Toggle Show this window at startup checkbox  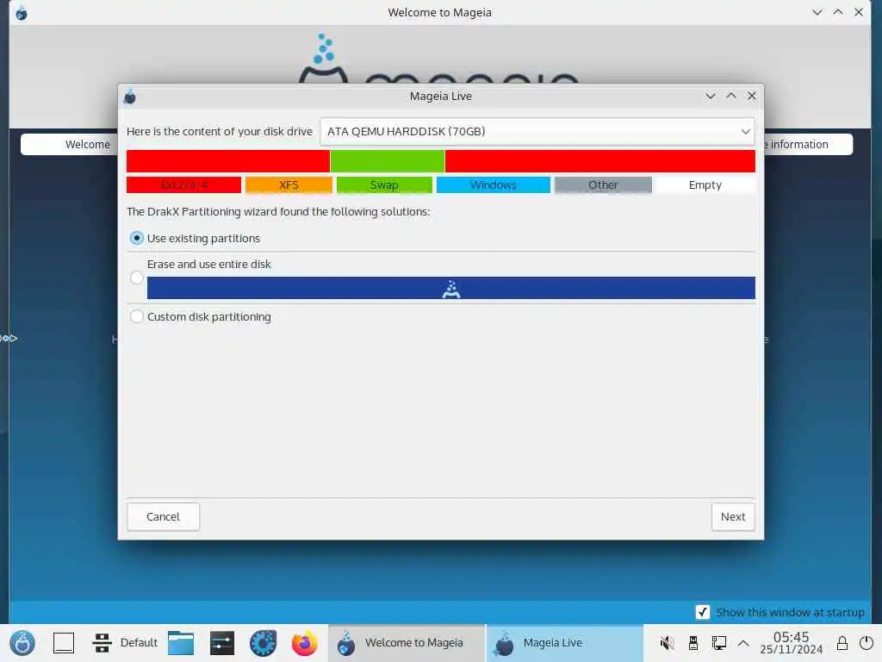tap(703, 612)
